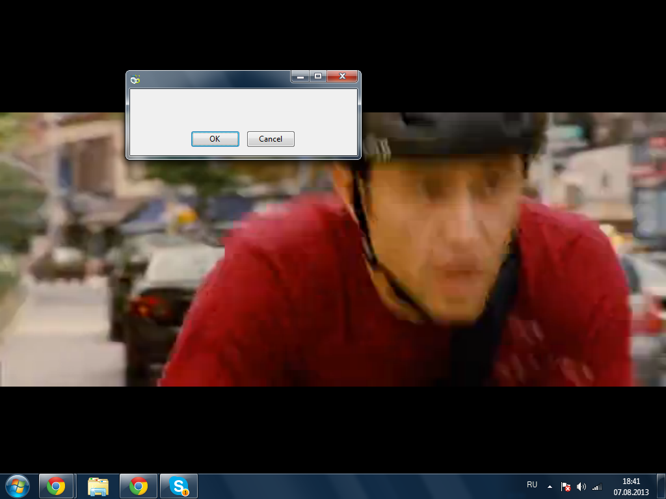Open the Windows Start menu
Screen dimensions: 666x499
[x=18, y=486]
